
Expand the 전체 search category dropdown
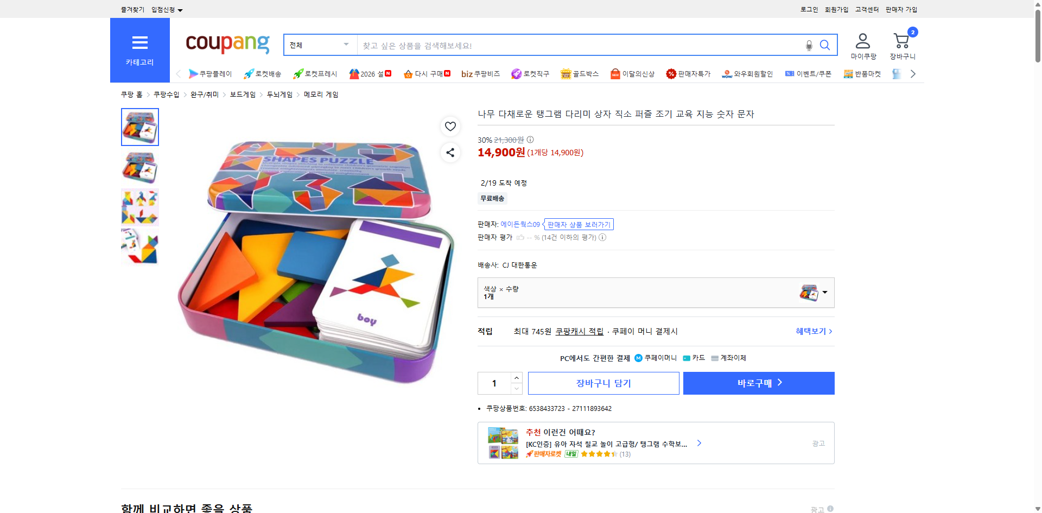point(345,45)
